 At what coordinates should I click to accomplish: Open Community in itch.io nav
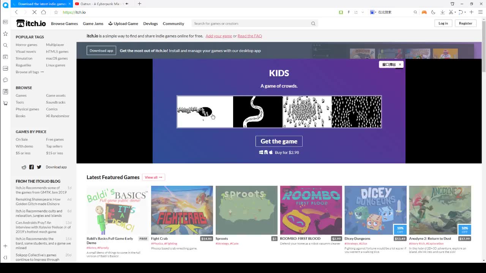pos(173,24)
